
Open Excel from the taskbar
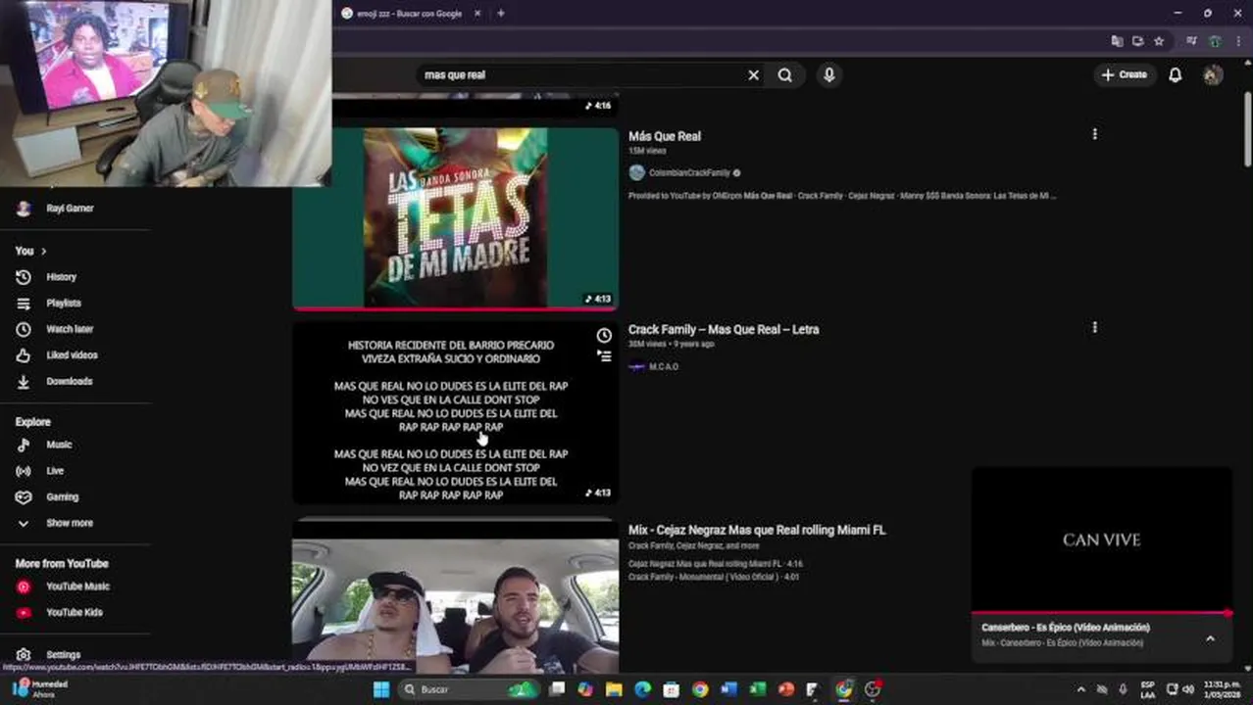coord(757,689)
